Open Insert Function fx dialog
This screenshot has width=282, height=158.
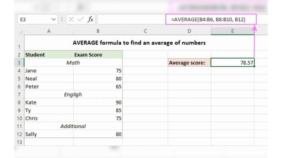(90, 19)
